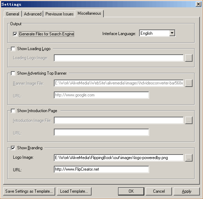The image size is (203, 199).
Task: Open the Interface Language dropdown arrow
Action: (172, 33)
